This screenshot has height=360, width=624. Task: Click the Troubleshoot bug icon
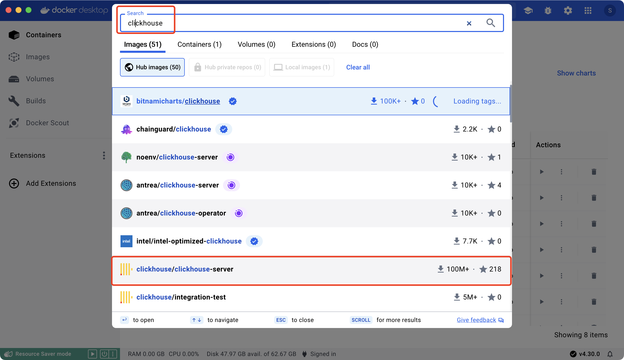(548, 10)
